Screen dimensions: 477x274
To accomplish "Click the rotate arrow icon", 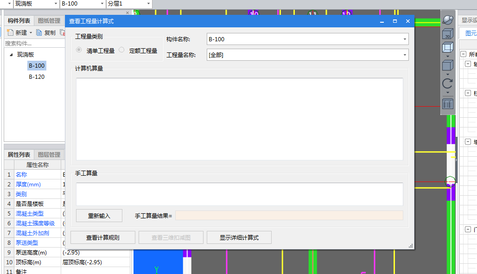I will coord(447,83).
